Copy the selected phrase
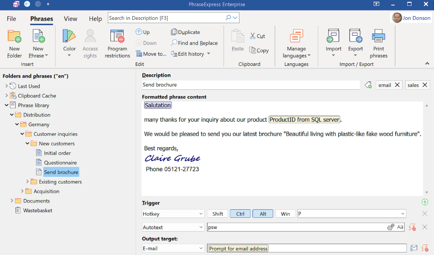 click(x=259, y=50)
